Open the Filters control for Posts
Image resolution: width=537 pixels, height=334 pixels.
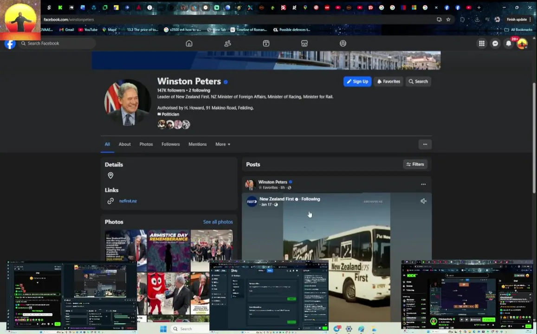[415, 164]
